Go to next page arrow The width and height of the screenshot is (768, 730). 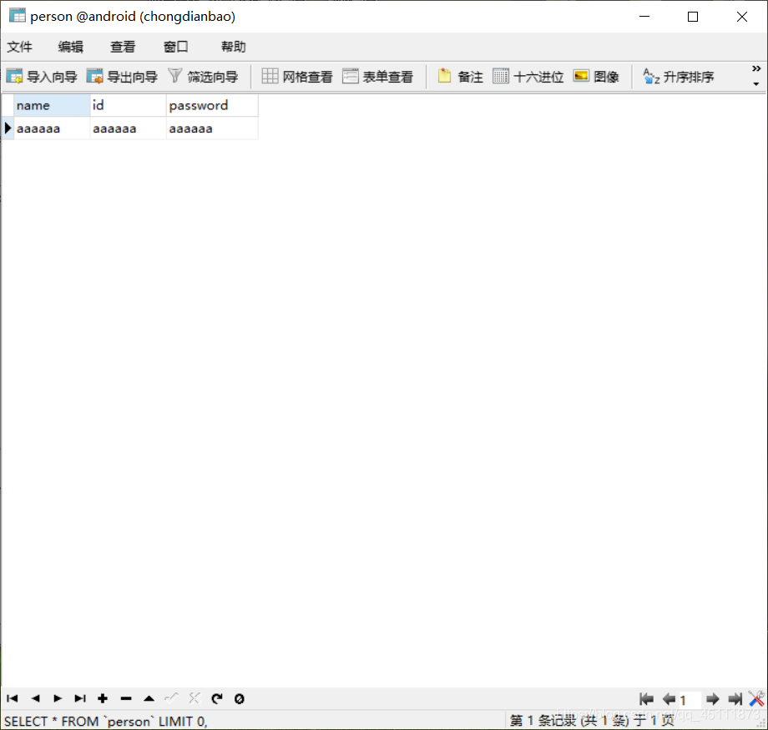coord(713,699)
